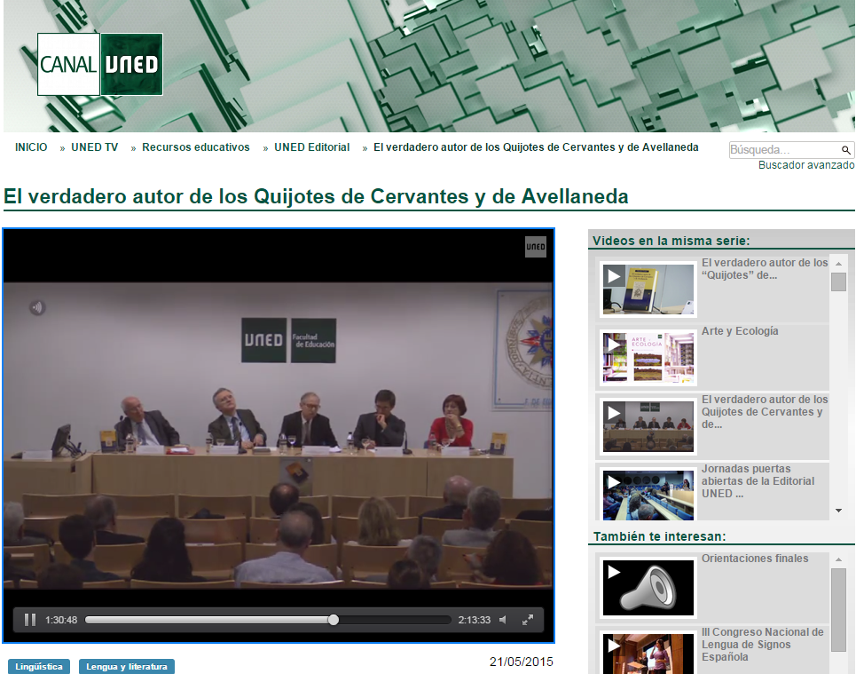Pause the video playback

(30, 620)
